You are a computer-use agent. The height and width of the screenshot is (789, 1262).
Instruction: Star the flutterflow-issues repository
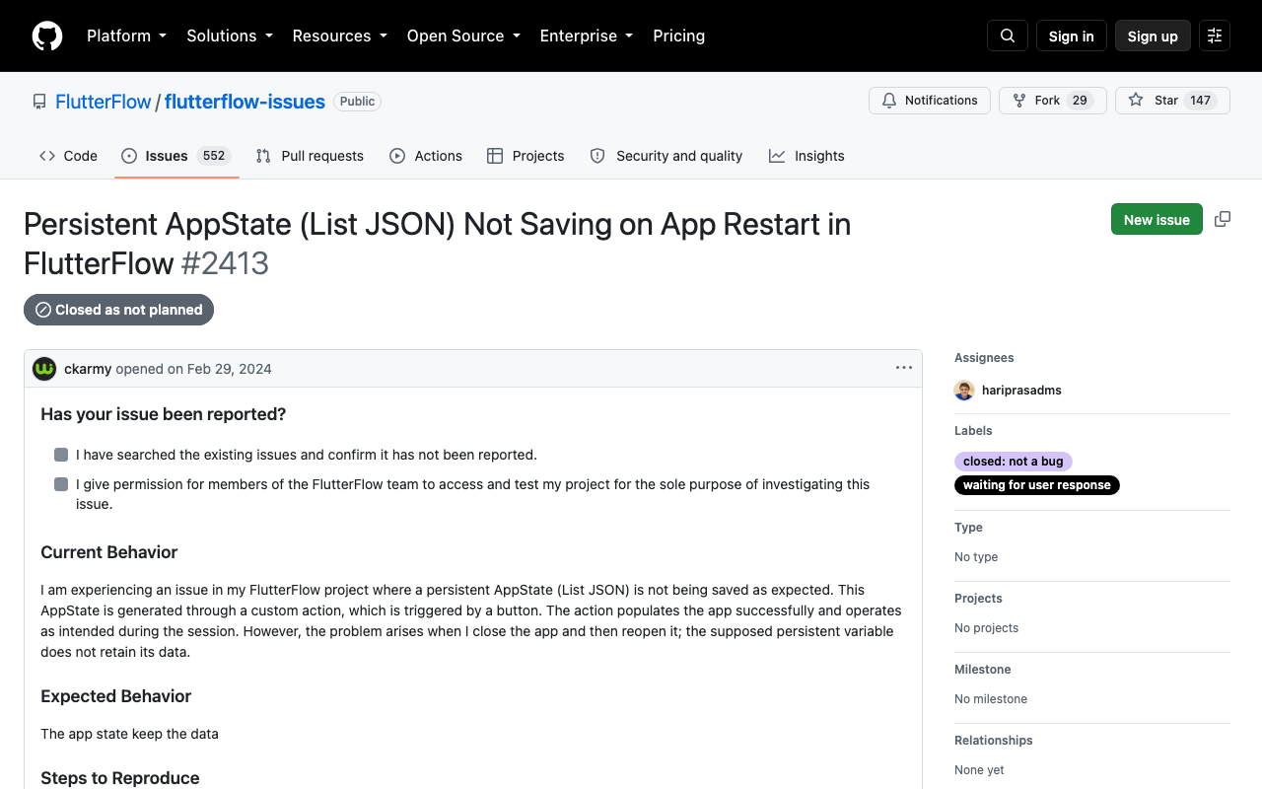[1172, 101]
